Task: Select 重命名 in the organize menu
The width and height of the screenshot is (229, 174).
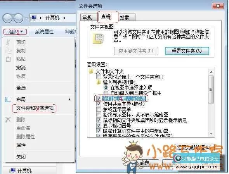Action: 23,128
